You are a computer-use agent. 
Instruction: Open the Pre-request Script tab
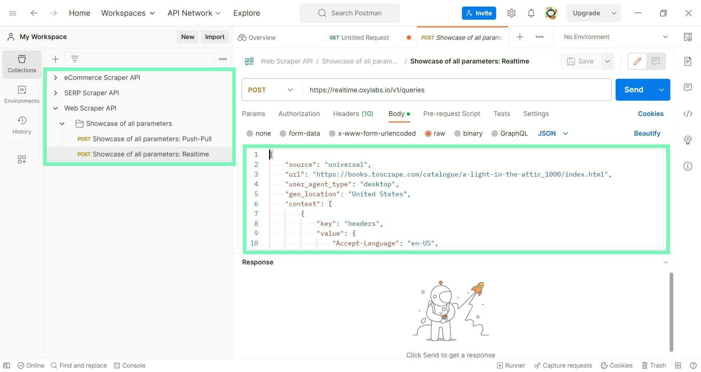tap(452, 114)
